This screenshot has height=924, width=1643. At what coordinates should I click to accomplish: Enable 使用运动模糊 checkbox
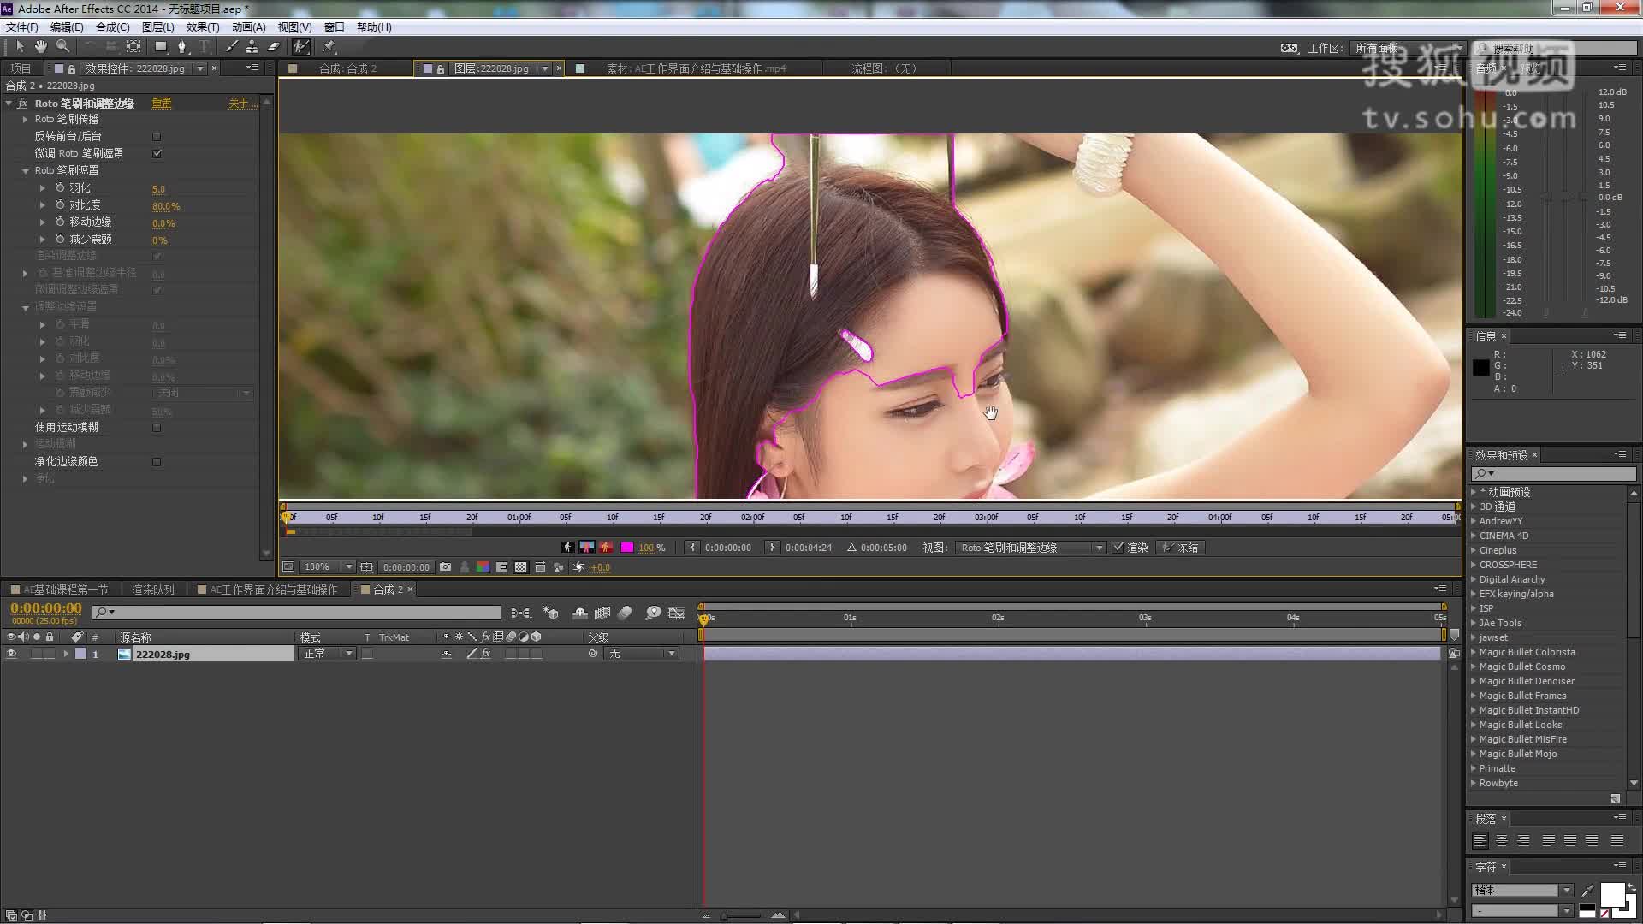coord(157,428)
